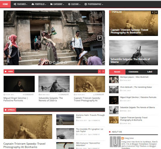Open the Africa section label
161x149 pixels.
10,110
